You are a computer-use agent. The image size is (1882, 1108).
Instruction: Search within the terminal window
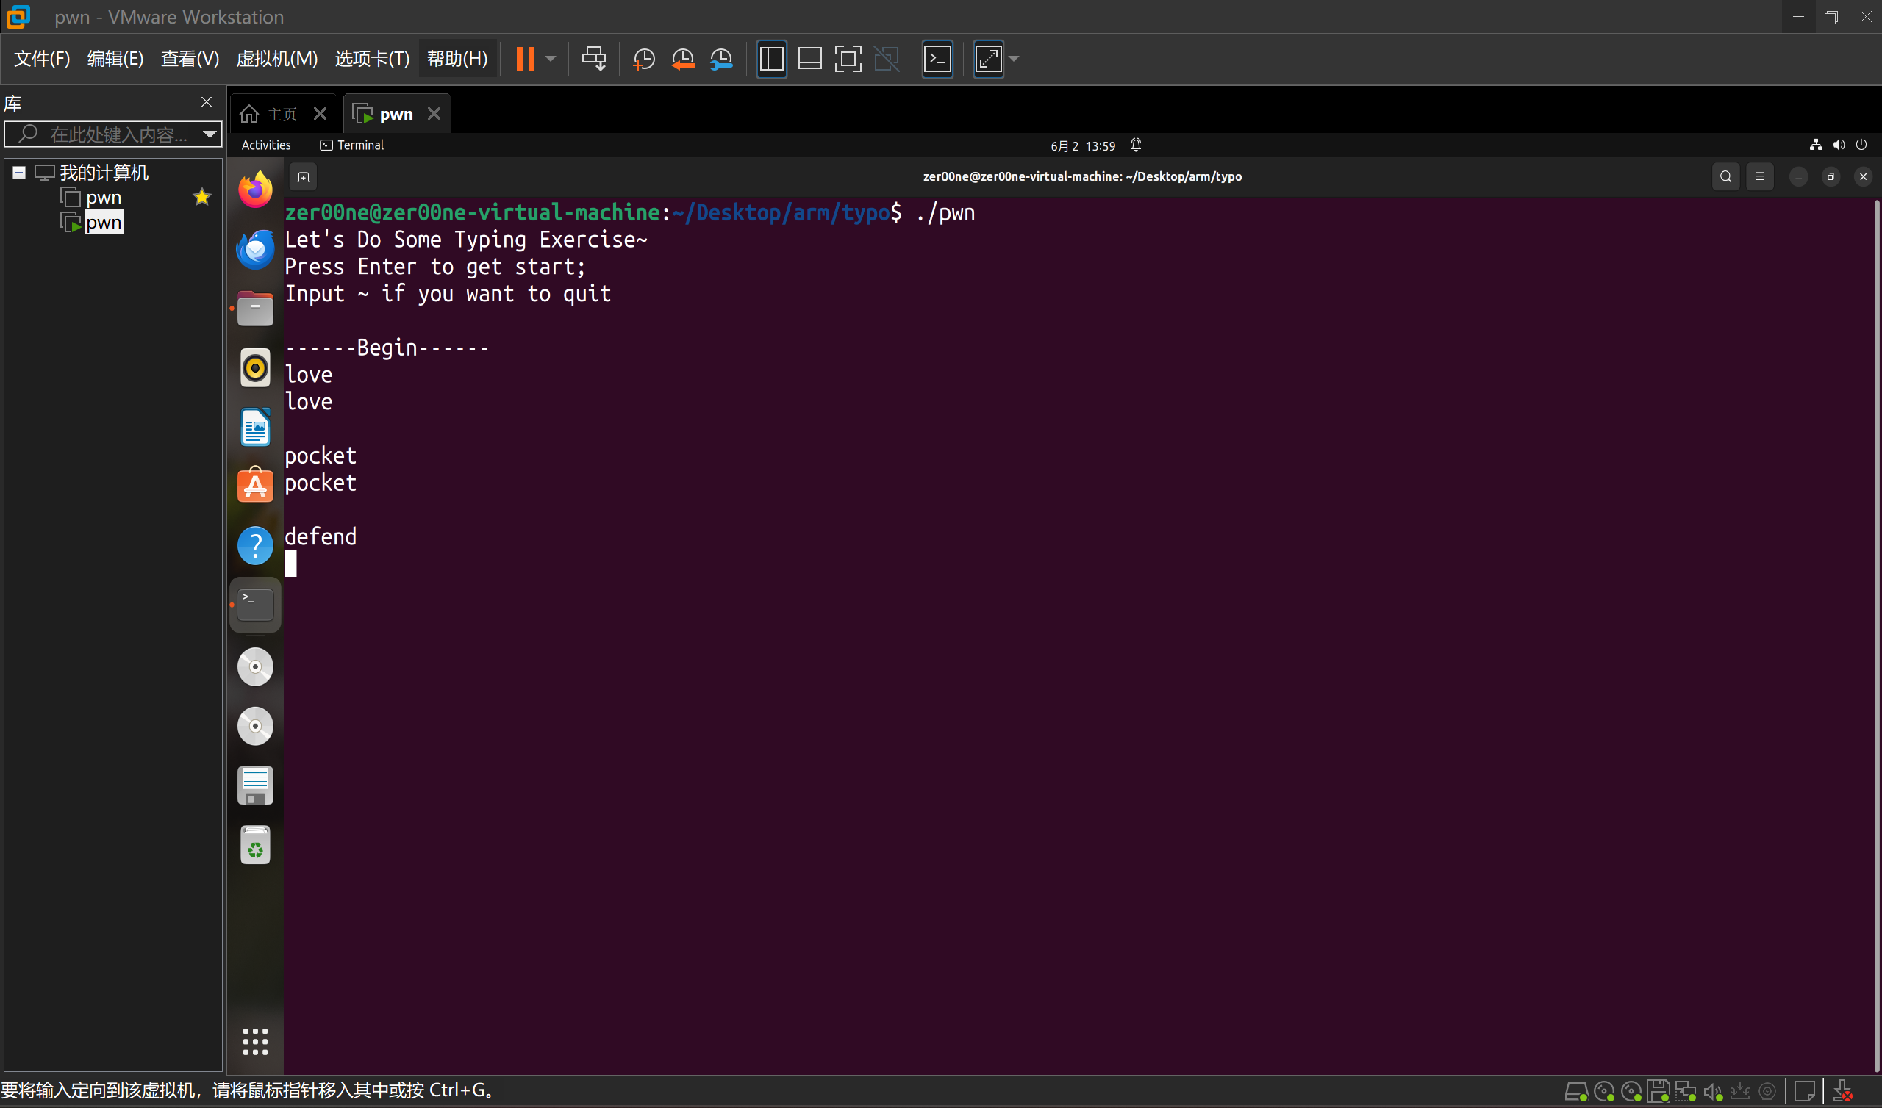tap(1725, 177)
